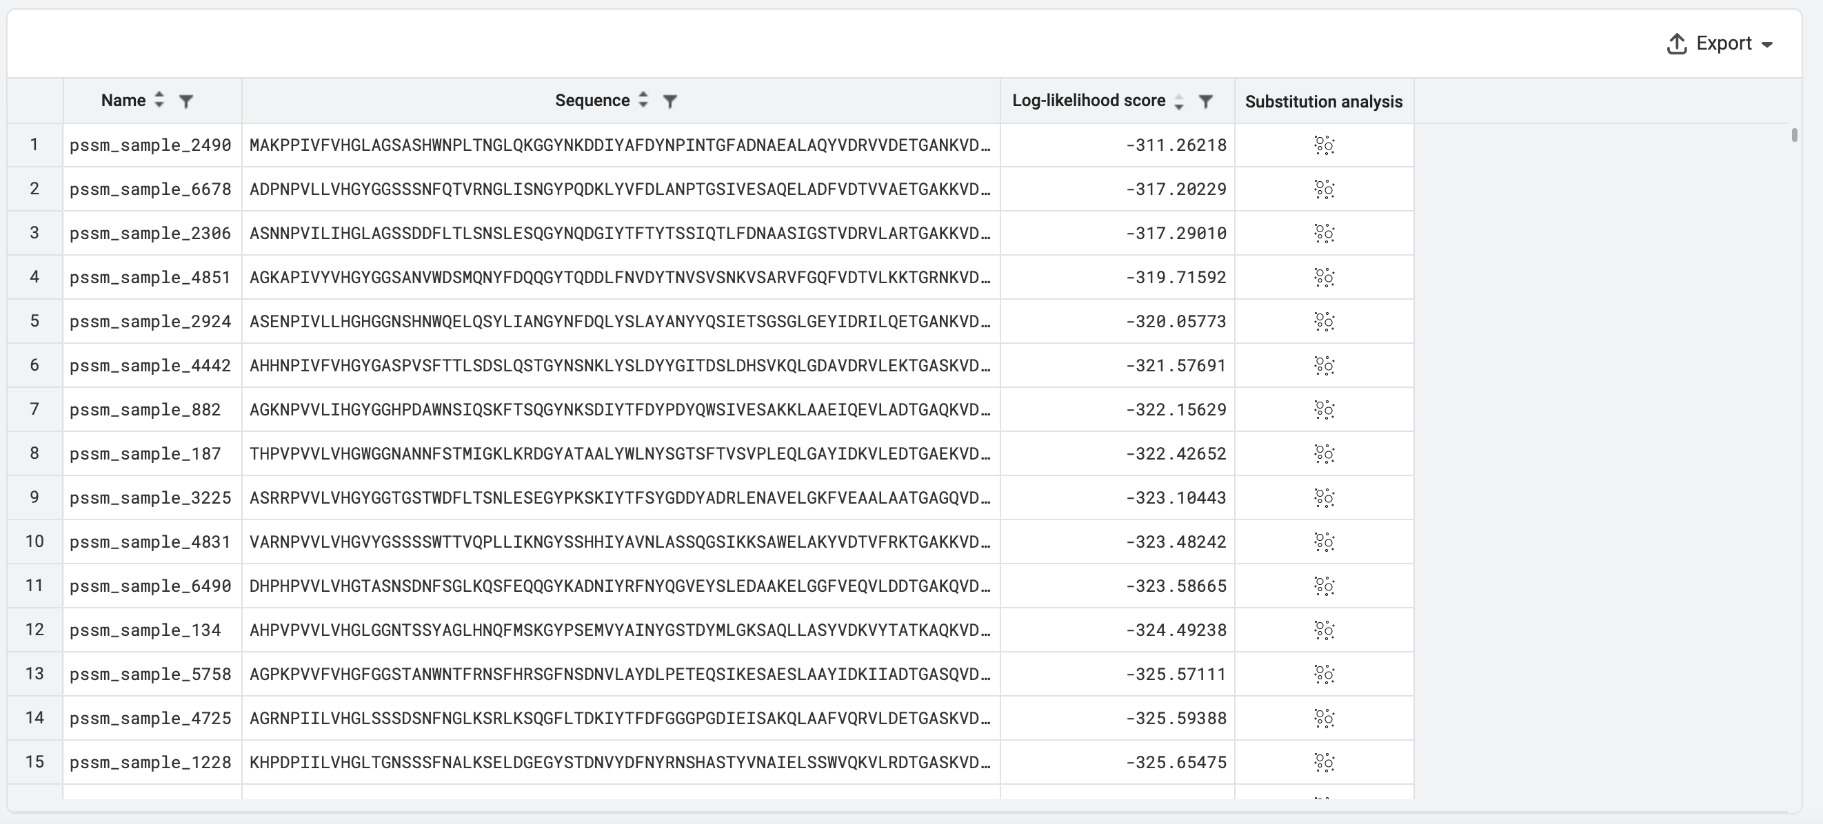
Task: Click the score -322.42652 cell
Action: tap(1176, 453)
